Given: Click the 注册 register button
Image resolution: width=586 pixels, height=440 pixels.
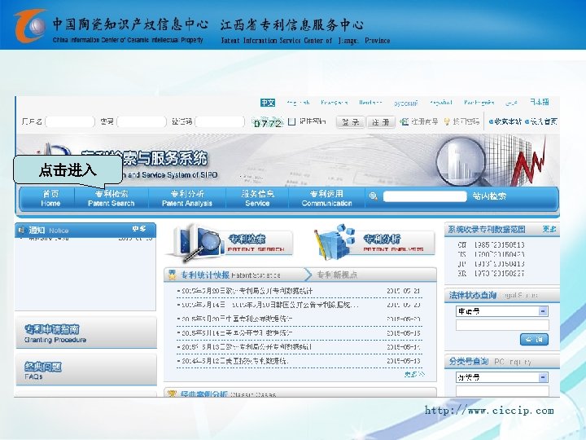Looking at the screenshot, I should (381, 122).
